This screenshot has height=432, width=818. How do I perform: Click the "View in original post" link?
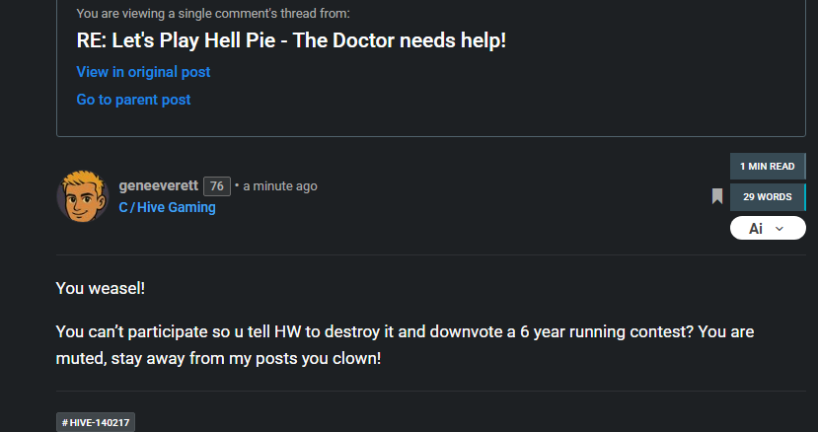click(x=143, y=72)
